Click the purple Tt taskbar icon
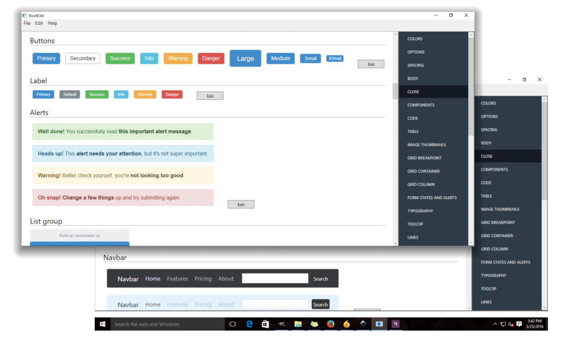 pyautogui.click(x=395, y=324)
